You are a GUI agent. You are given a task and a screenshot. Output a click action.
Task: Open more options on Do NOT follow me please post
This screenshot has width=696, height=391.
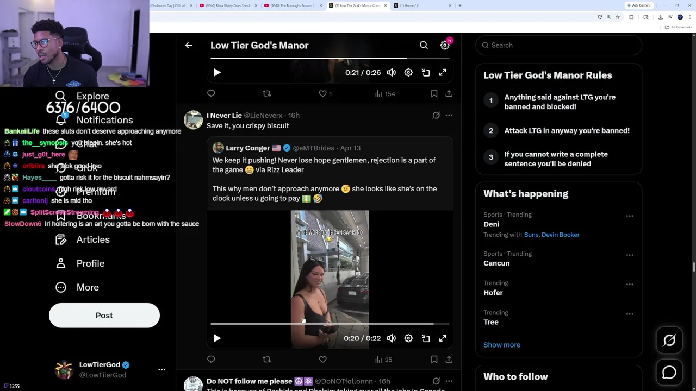click(x=449, y=381)
